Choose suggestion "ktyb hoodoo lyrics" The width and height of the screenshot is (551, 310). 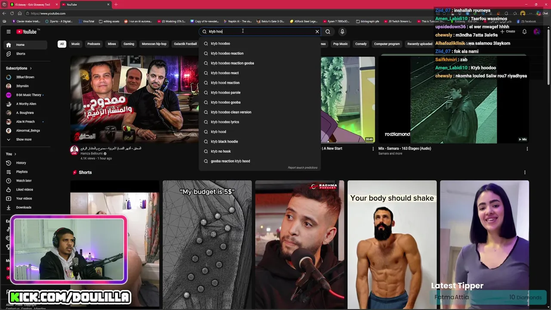point(260,122)
